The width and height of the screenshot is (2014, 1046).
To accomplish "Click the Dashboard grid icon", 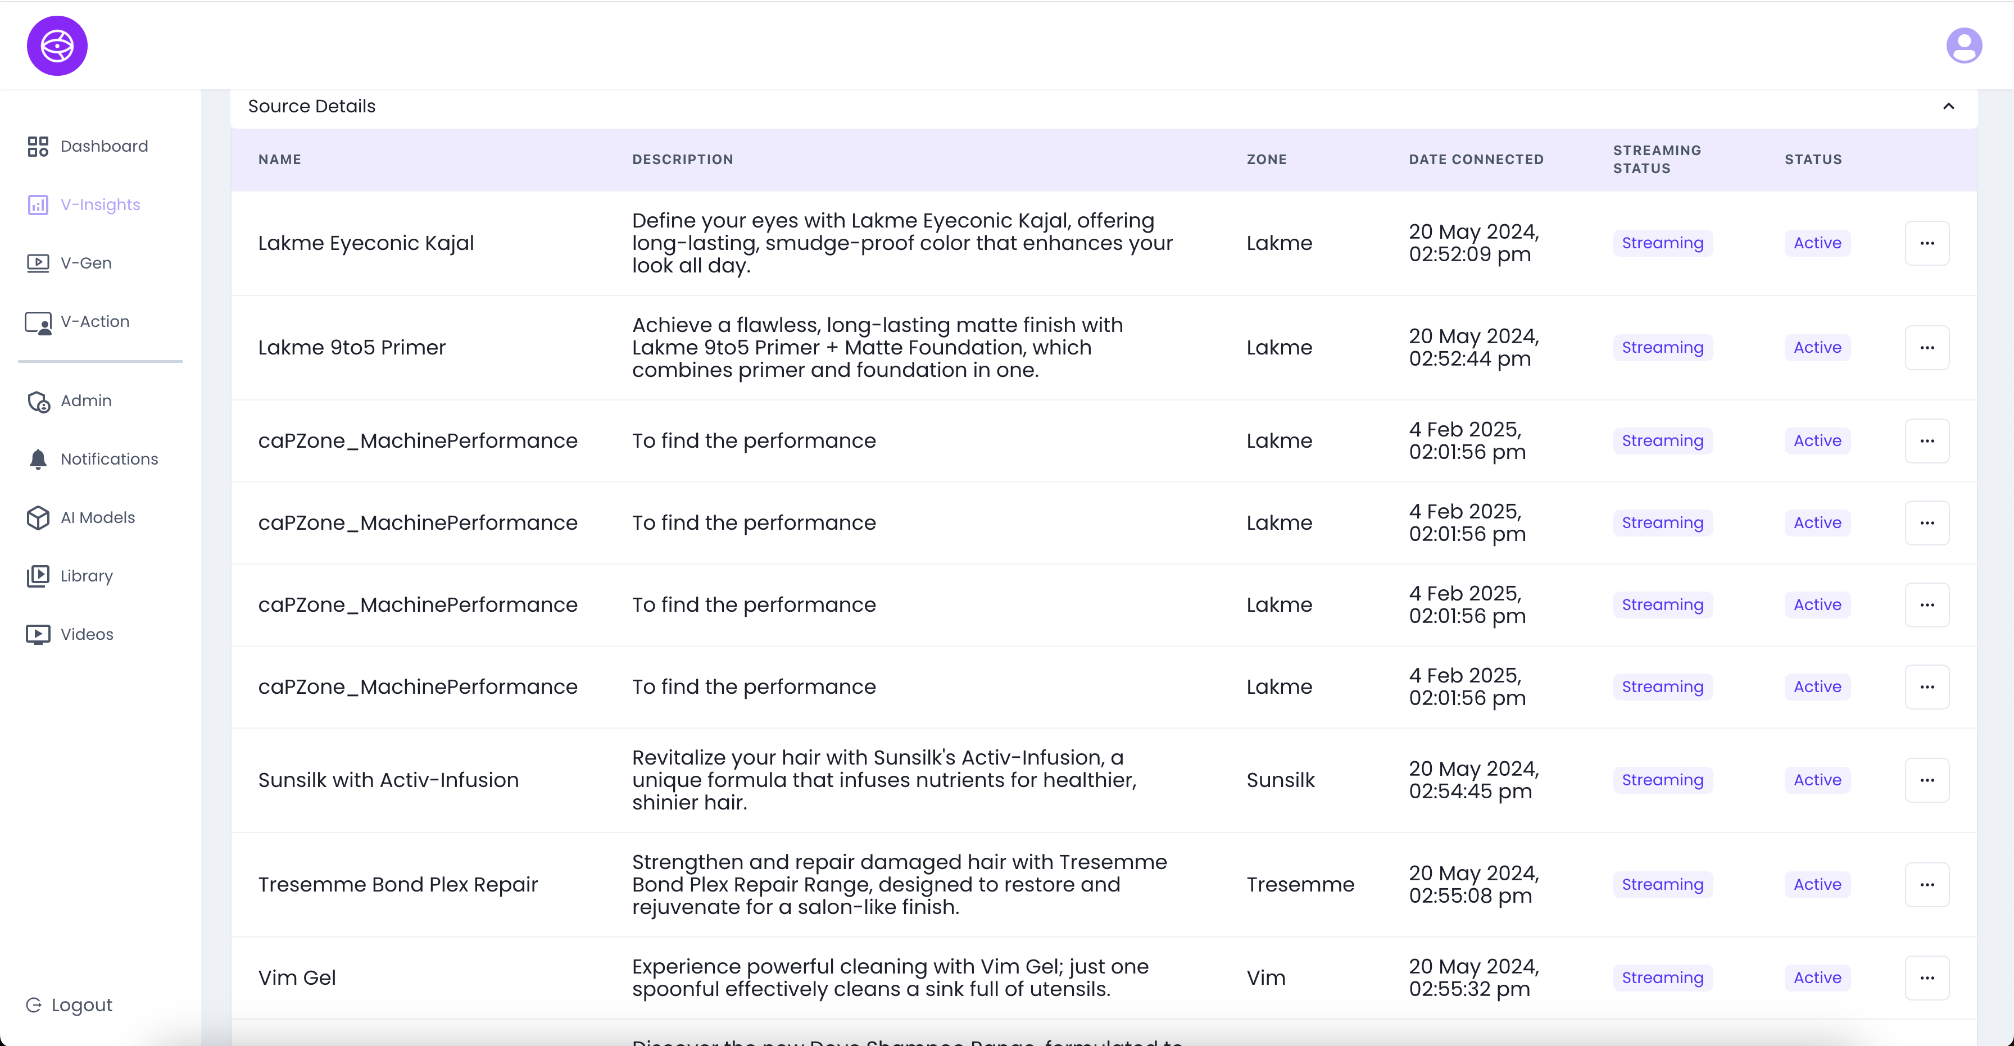I will click(x=38, y=146).
